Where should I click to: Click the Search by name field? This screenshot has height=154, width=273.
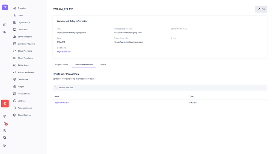160,88
